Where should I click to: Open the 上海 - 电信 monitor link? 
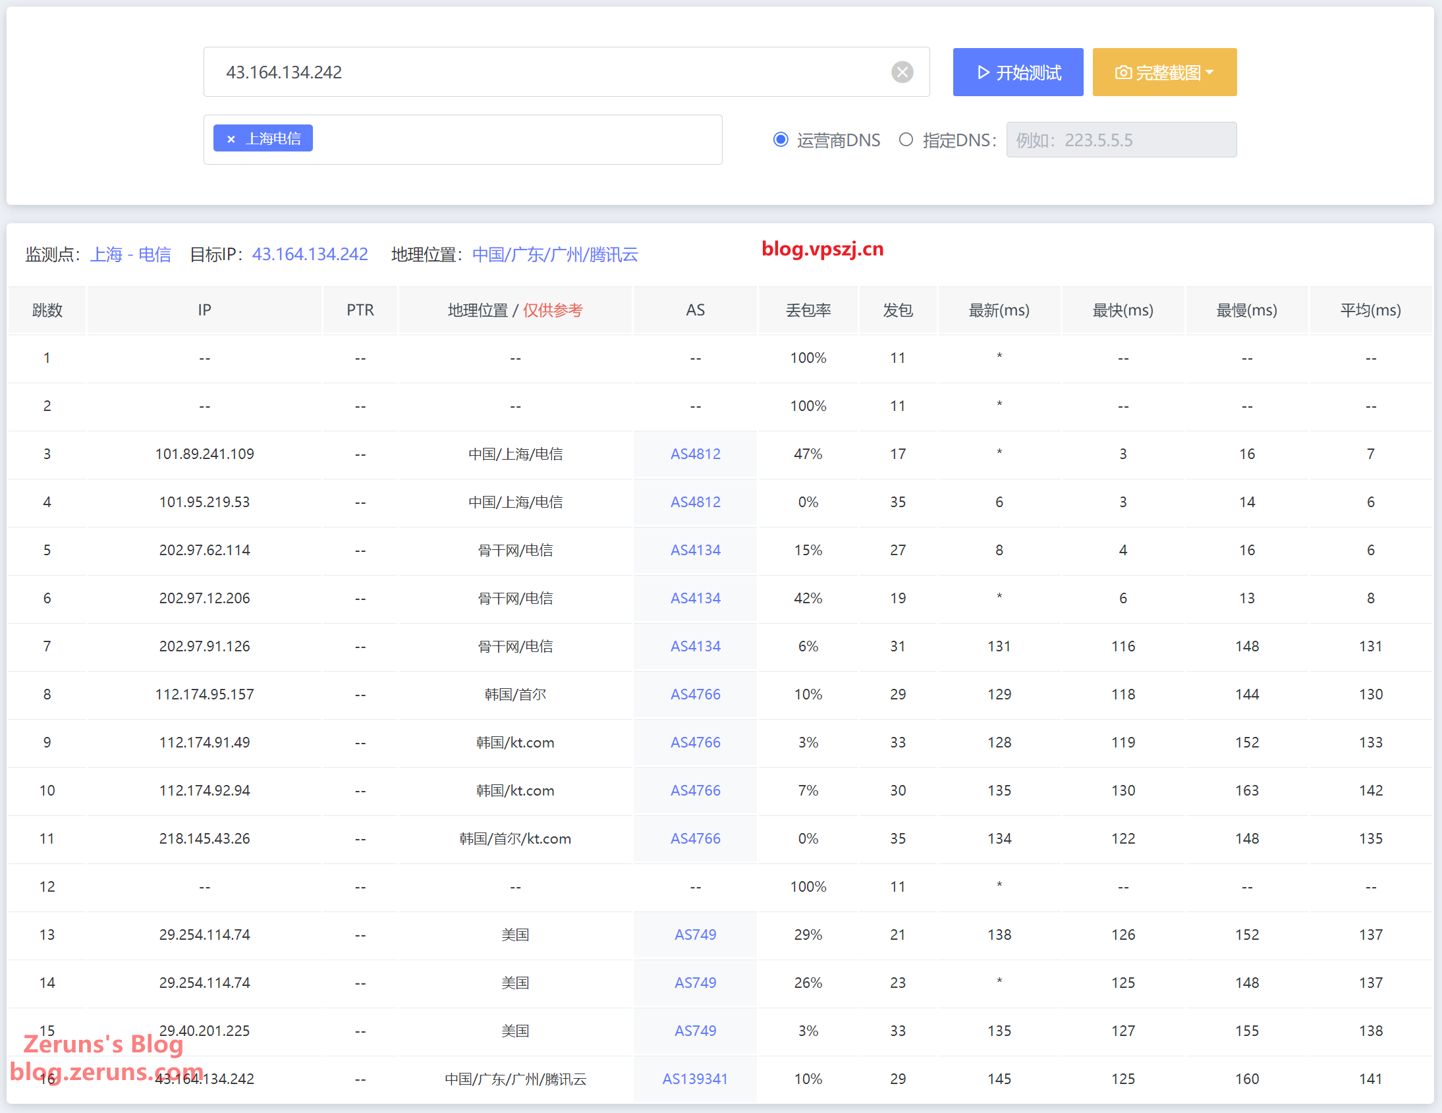tap(130, 254)
